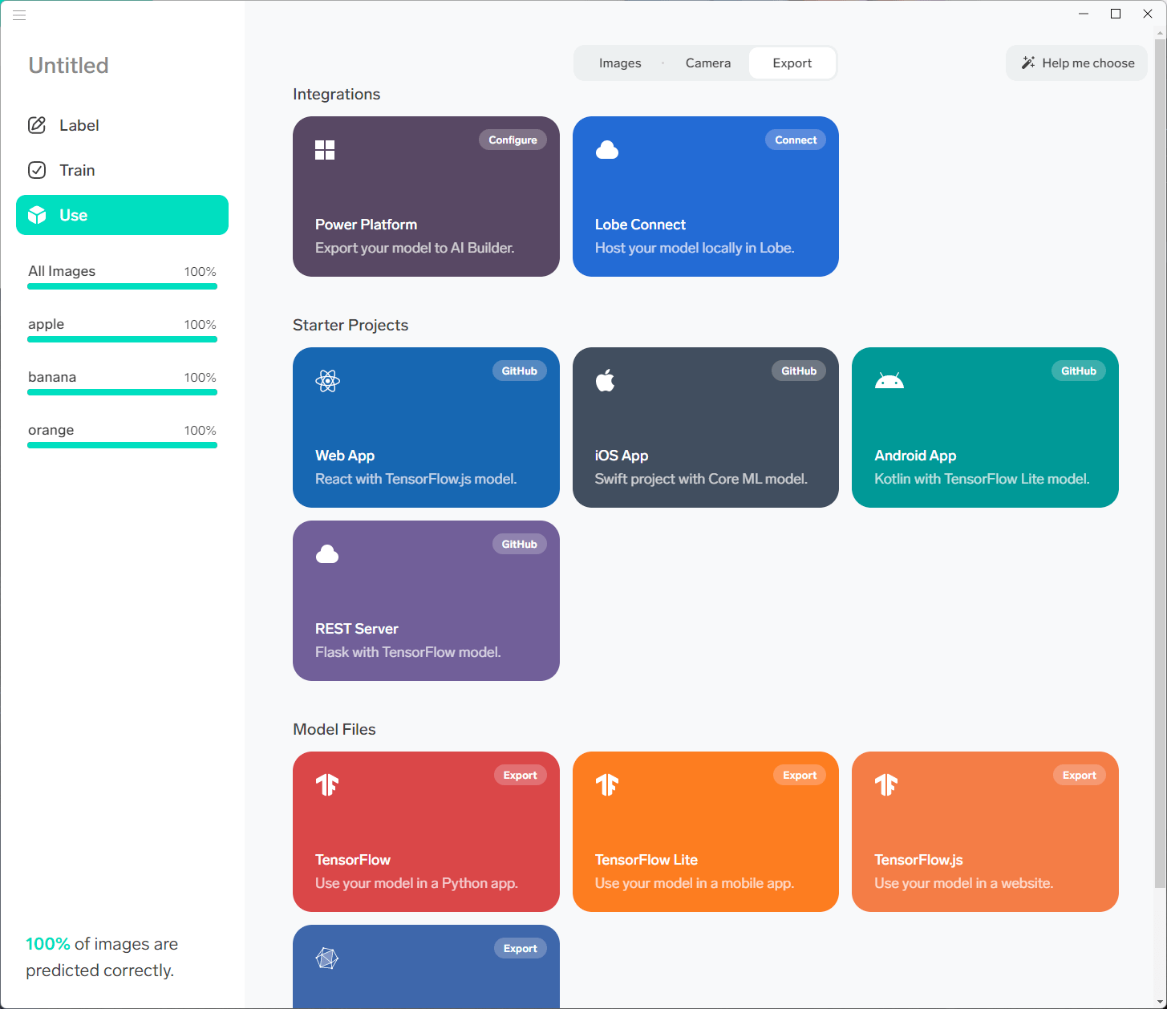Click Configure on the Power Platform card
This screenshot has height=1009, width=1167.
(513, 140)
